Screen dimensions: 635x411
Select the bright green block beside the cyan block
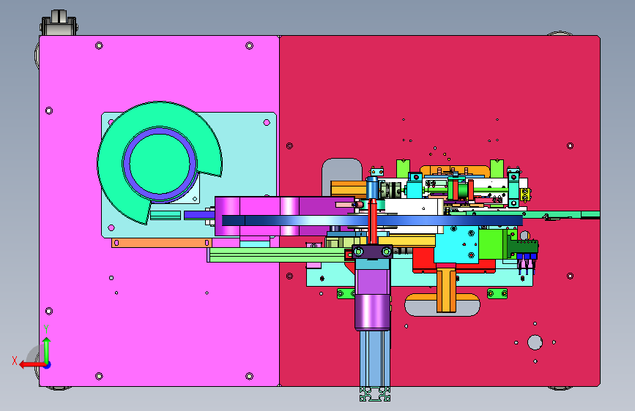491,244
